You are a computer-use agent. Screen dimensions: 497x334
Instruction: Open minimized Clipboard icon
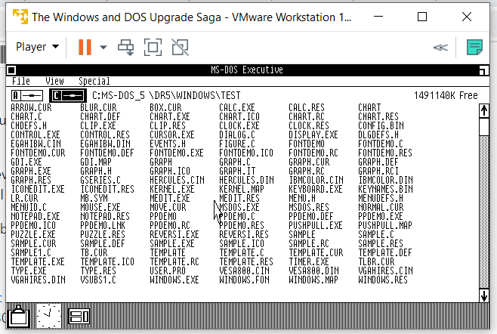point(19,316)
